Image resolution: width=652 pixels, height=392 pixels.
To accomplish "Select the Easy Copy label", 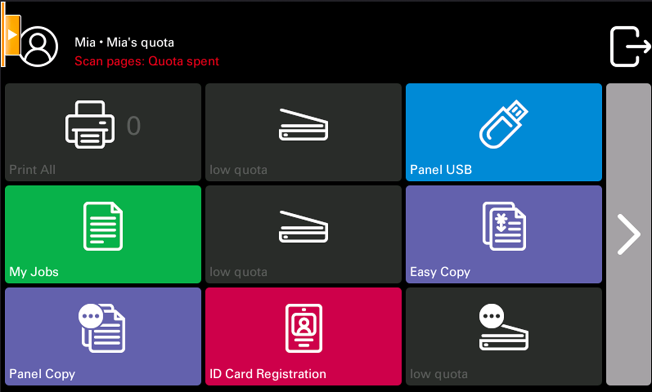I will click(x=440, y=272).
